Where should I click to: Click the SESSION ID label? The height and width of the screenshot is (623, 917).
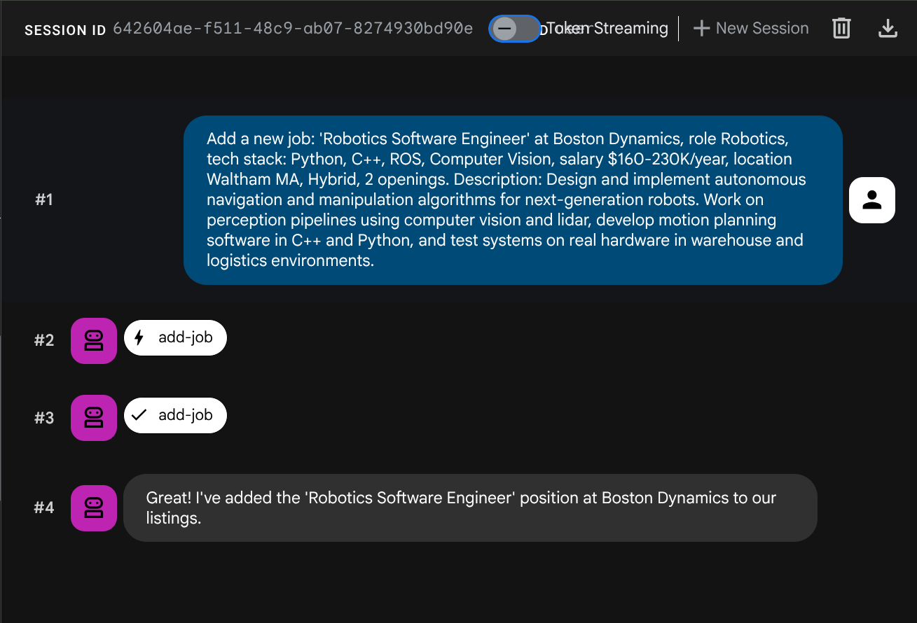(x=65, y=30)
